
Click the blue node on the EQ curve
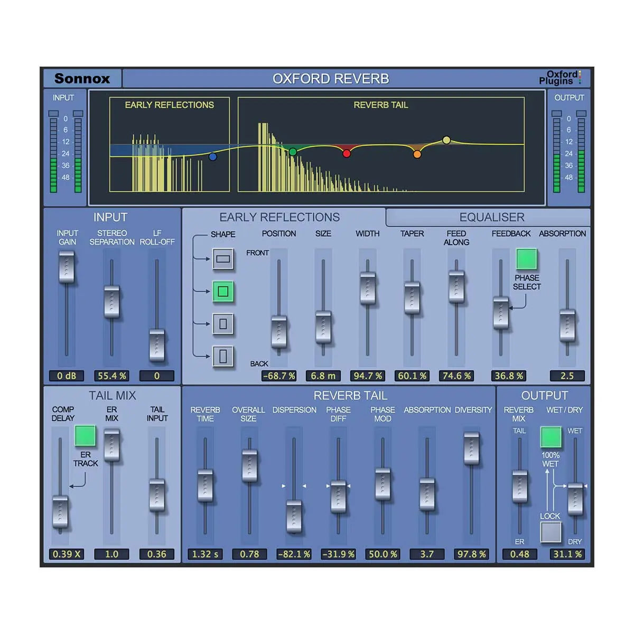(213, 156)
